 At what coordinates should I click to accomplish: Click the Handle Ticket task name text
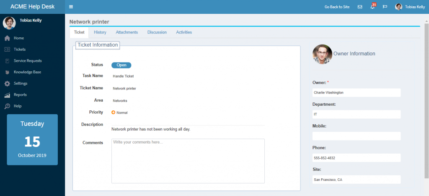tap(124, 76)
